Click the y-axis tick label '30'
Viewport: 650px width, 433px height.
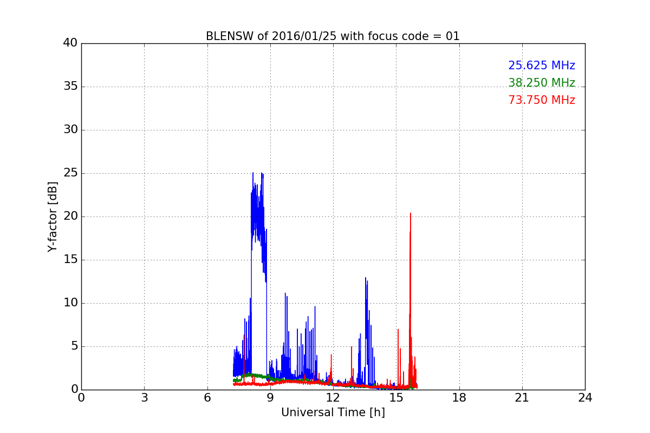click(70, 130)
